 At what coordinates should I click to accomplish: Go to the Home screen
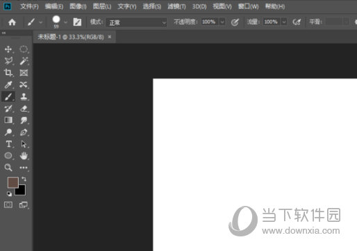click(x=12, y=22)
